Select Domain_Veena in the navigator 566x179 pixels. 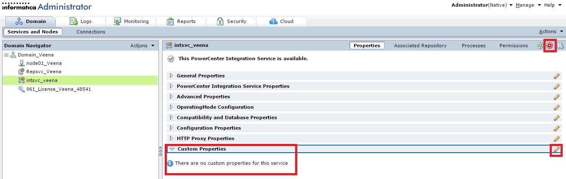coord(36,55)
